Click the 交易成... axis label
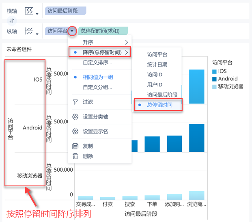This screenshot has width=252, height=222. pyautogui.click(x=85, y=204)
